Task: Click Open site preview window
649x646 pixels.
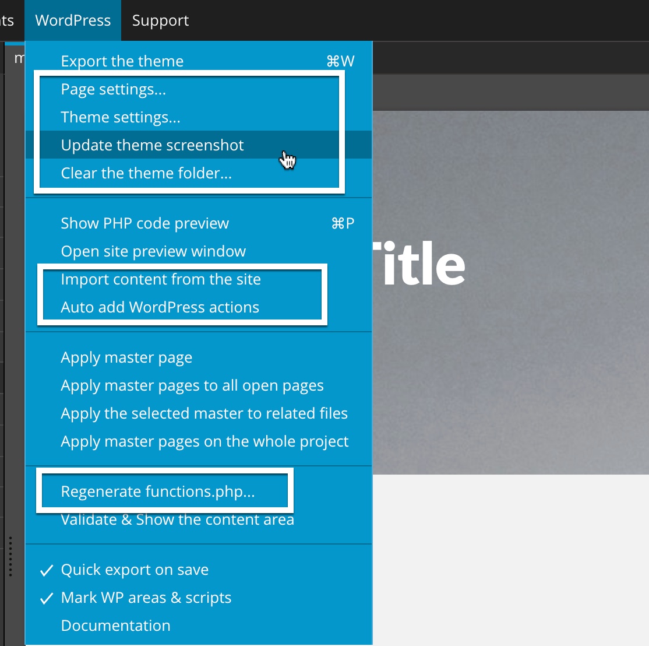Action: tap(199, 251)
